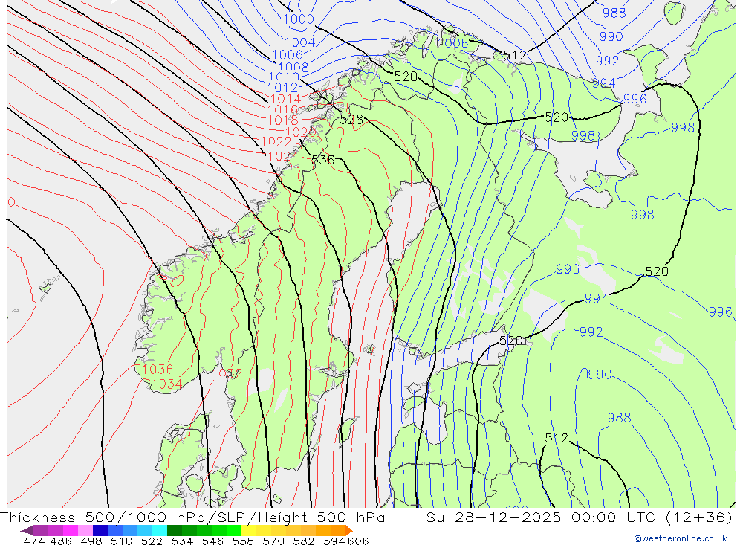Click the legend value '582'
This screenshot has width=743, height=545.
pyautogui.click(x=304, y=541)
